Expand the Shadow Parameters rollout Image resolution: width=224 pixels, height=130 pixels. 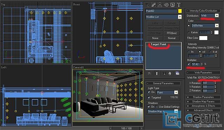(203, 97)
